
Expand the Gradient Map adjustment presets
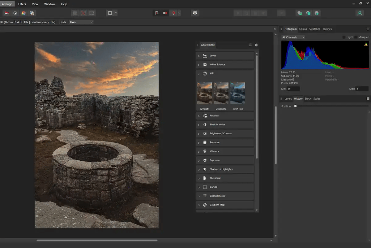tap(199, 205)
